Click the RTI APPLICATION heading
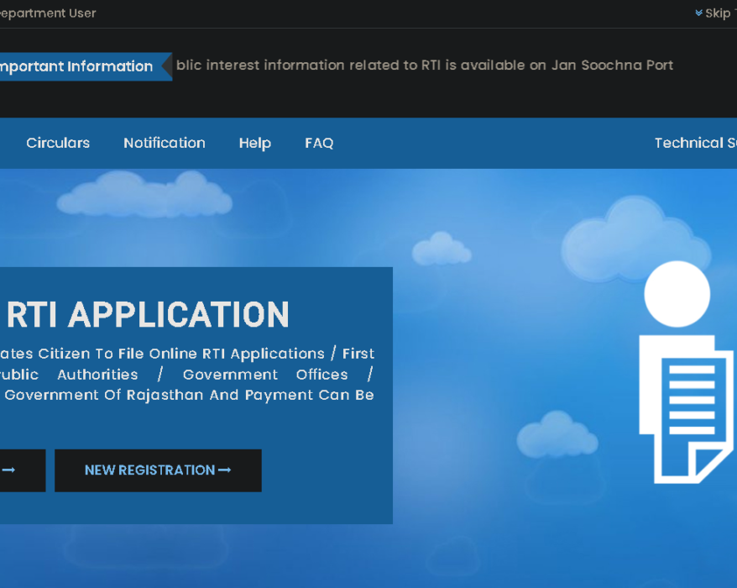 (148, 314)
